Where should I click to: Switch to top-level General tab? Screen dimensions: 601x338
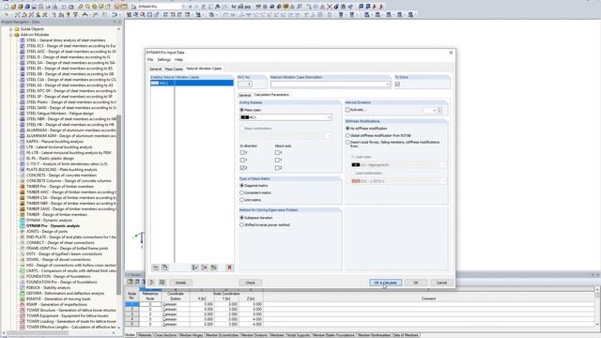pyautogui.click(x=155, y=69)
